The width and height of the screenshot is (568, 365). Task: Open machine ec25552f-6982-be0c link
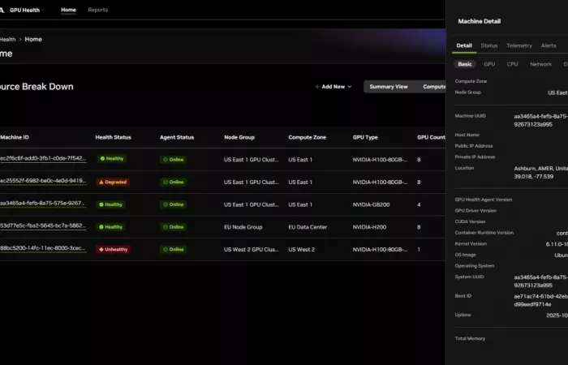coord(43,181)
